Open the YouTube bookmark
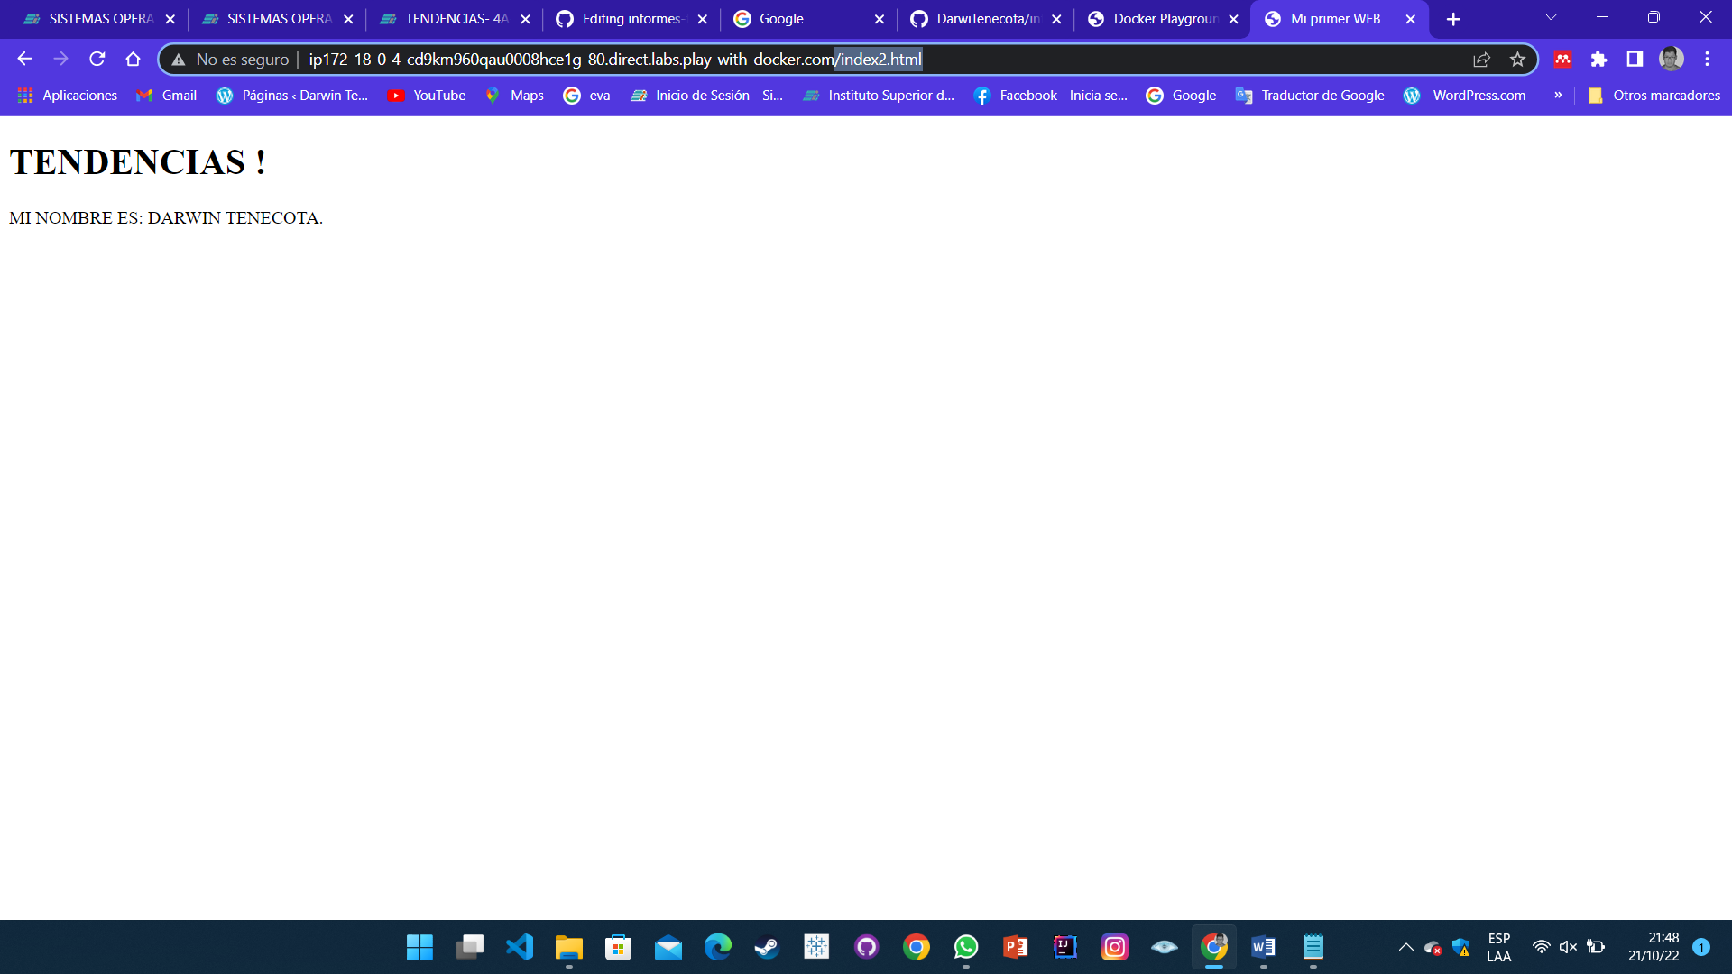This screenshot has width=1732, height=974. (426, 95)
